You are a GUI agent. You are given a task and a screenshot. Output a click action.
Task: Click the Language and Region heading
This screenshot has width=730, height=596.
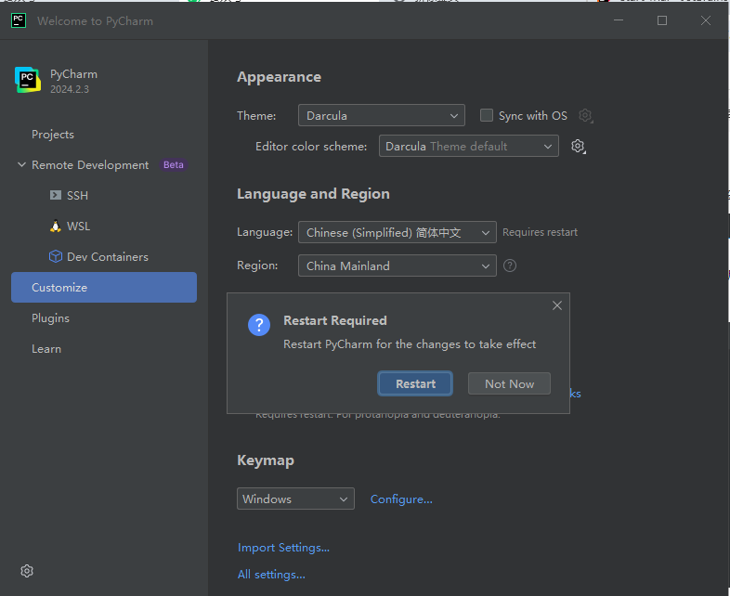313,193
